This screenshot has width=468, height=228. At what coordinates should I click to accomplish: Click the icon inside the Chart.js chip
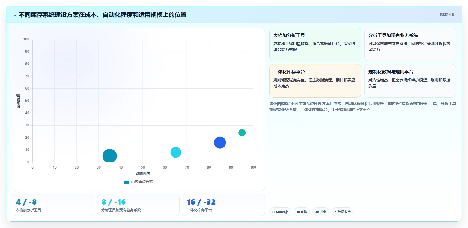pos(274,212)
